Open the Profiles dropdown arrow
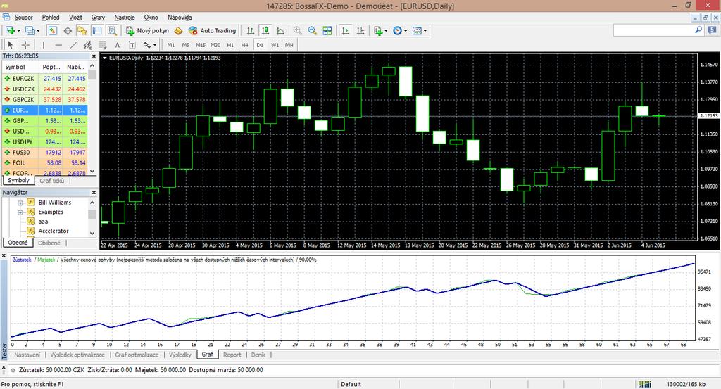This screenshot has width=721, height=389. (x=38, y=31)
